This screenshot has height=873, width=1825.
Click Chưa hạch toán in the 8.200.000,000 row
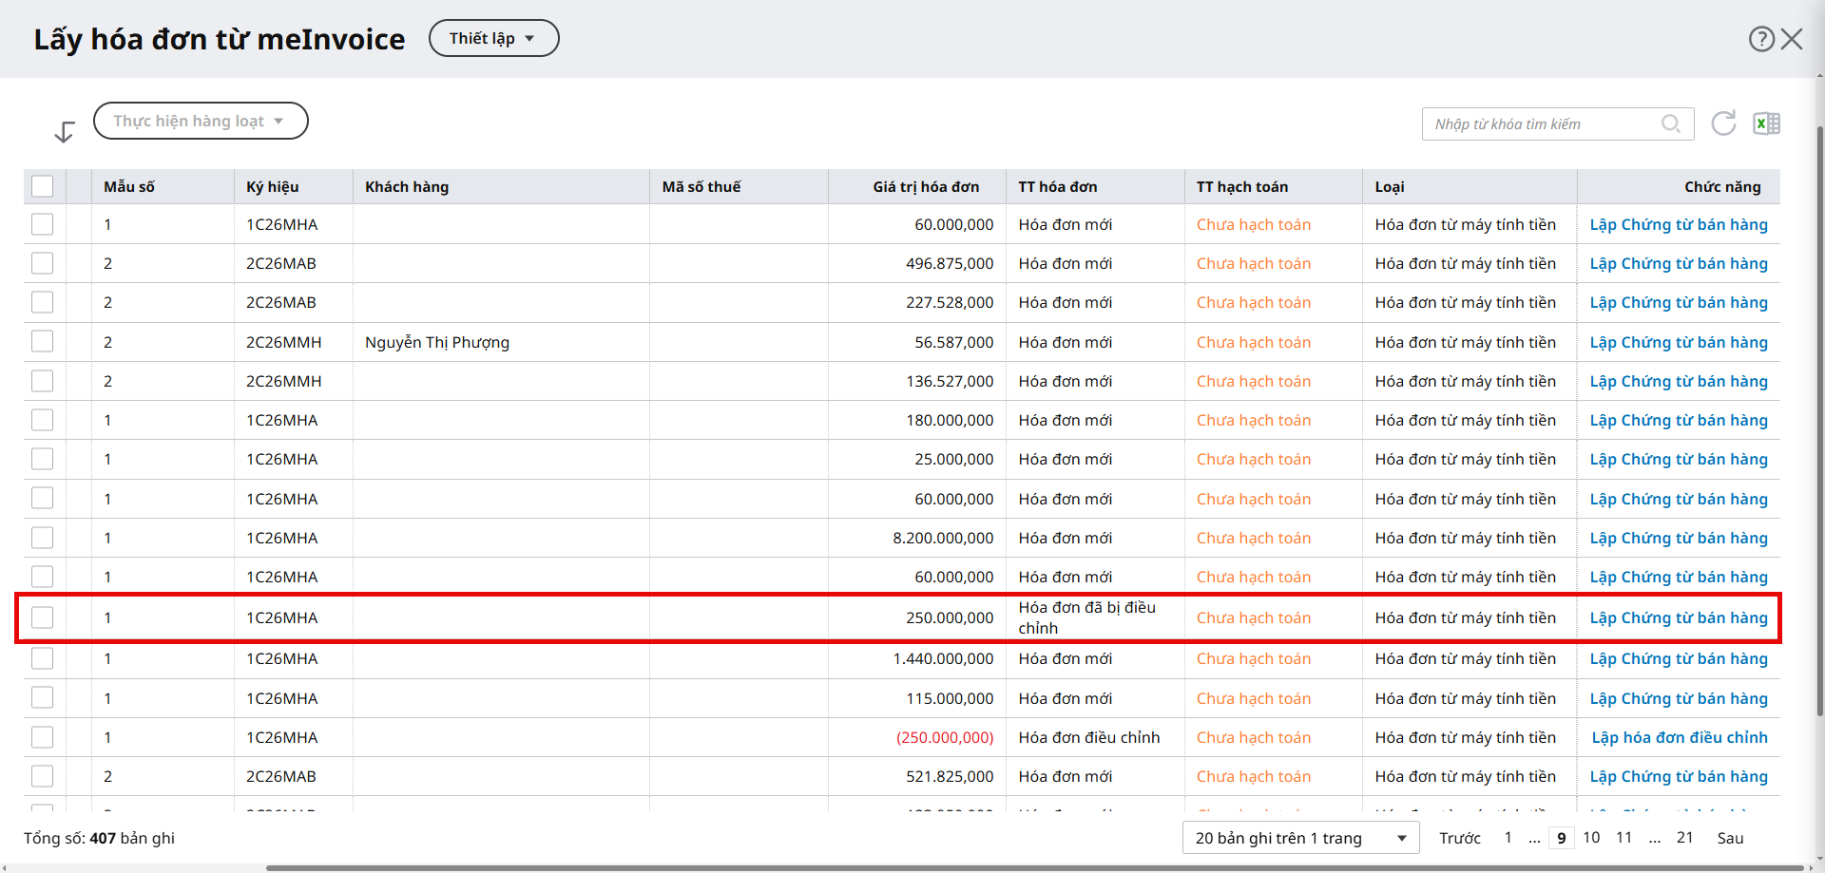tap(1254, 538)
